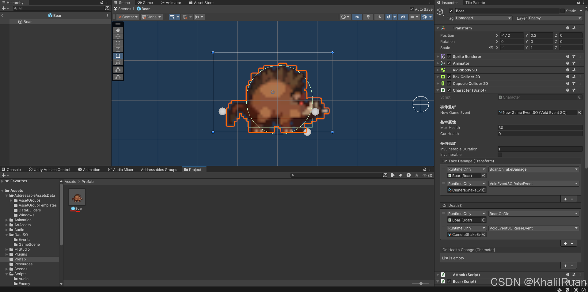The height and width of the screenshot is (292, 588).
Task: Click Transform component help icon
Action: 568,28
